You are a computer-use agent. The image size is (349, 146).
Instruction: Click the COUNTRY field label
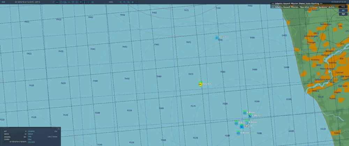(31, 132)
